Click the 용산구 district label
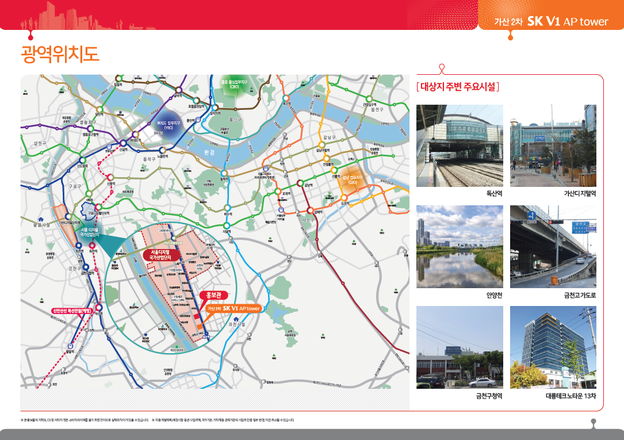624x440 pixels. point(236,120)
